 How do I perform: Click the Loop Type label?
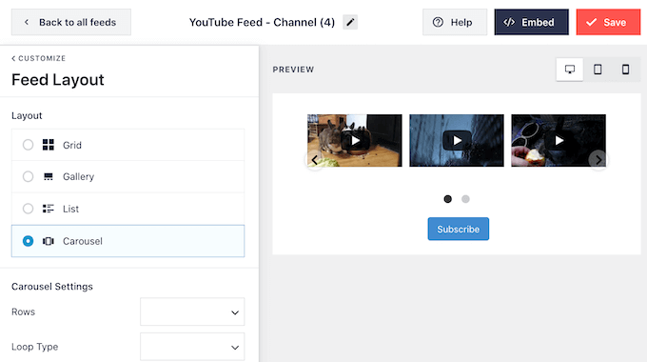coord(34,347)
